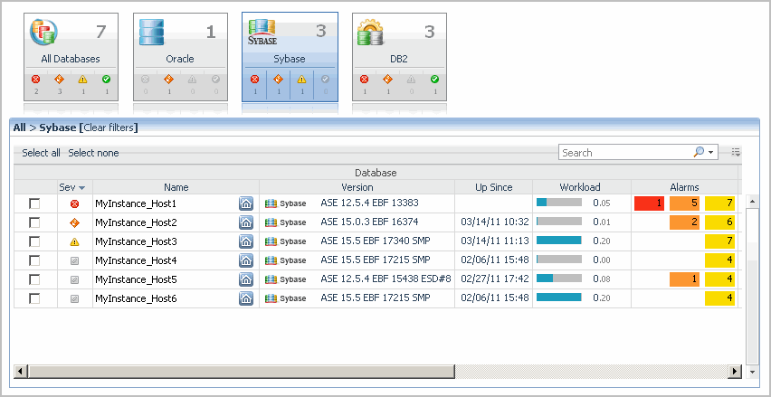Image resolution: width=771 pixels, height=397 pixels.
Task: Filter Sybase tile by fatal status
Action: [254, 79]
